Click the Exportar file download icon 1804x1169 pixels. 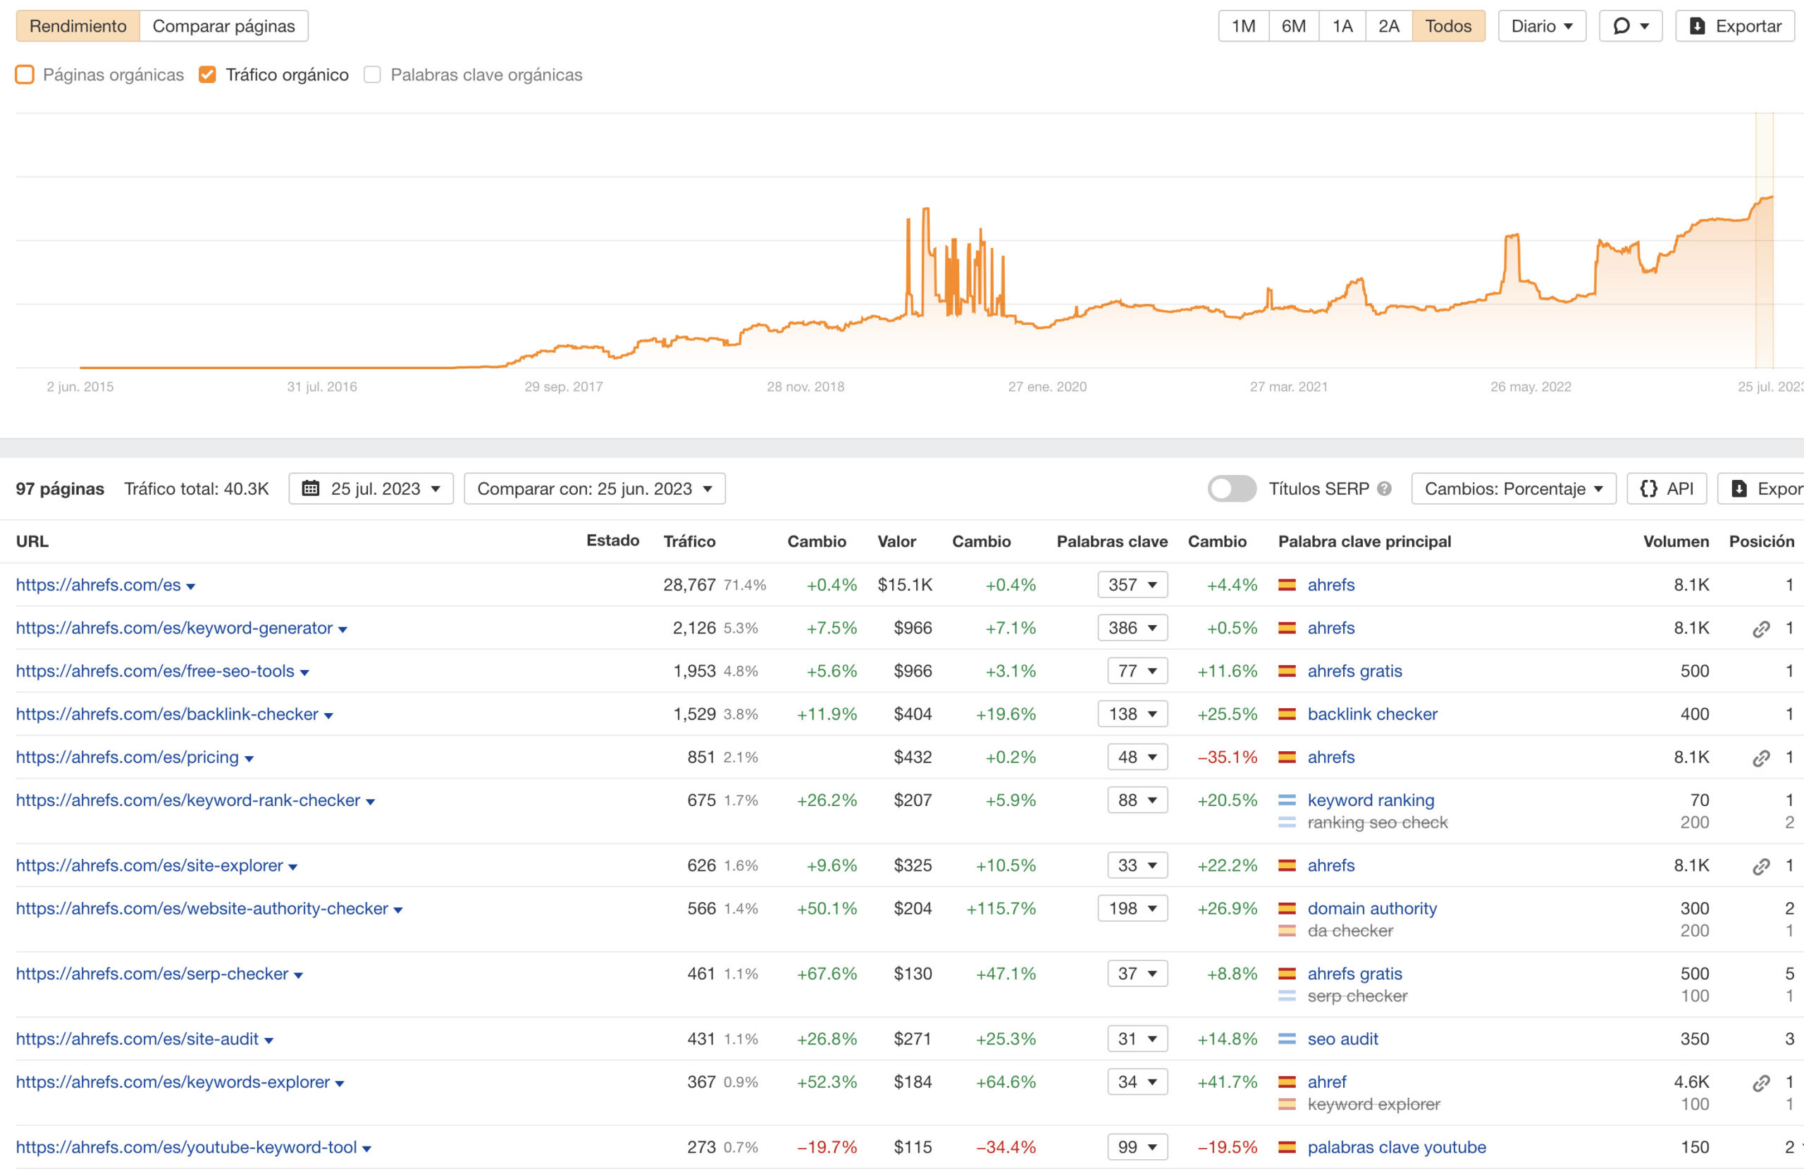pyautogui.click(x=1696, y=25)
